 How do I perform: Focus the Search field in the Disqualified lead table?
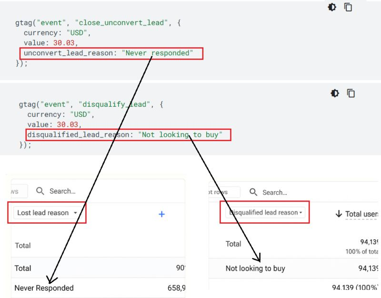(x=275, y=193)
